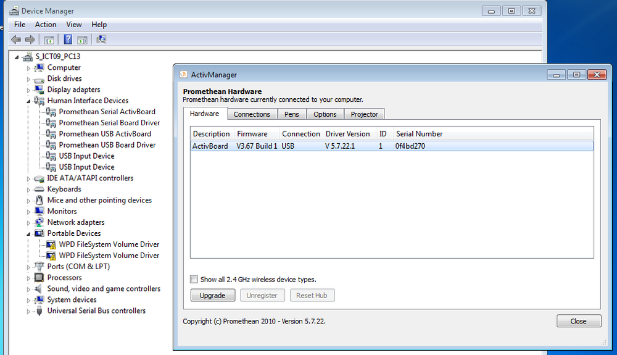Sort by the Serial Number column header

(420, 134)
